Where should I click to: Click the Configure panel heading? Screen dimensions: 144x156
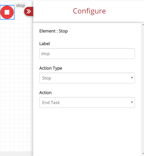tap(89, 11)
